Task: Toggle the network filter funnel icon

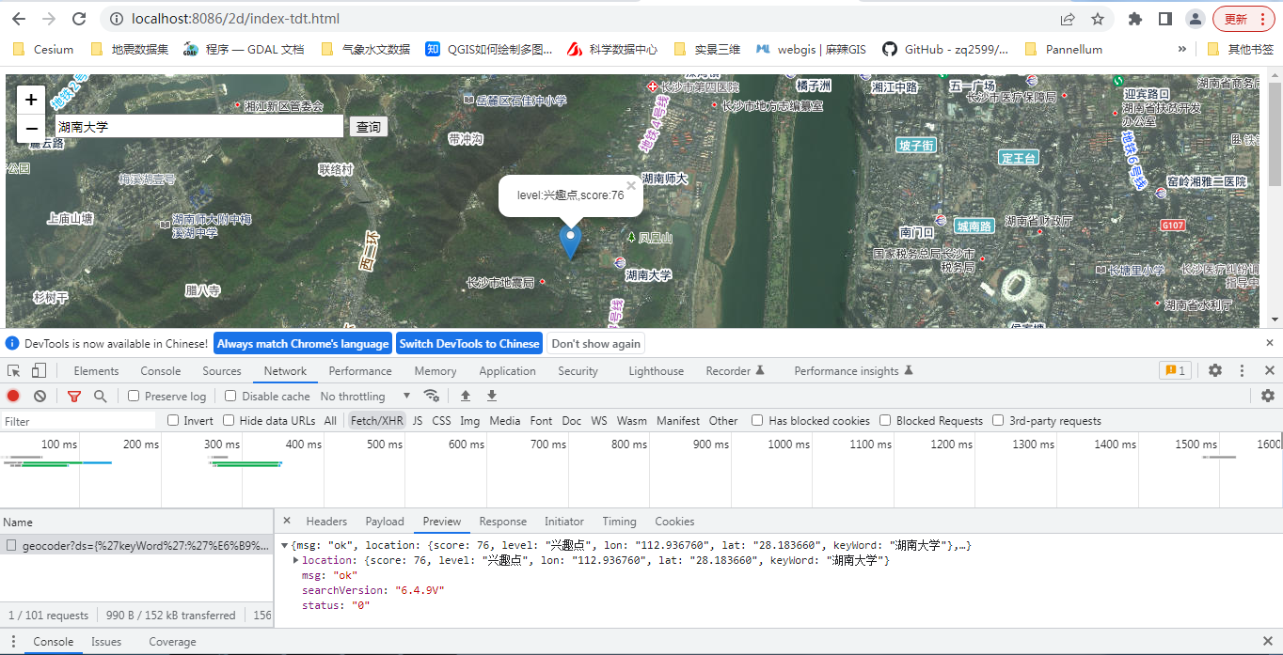Action: [74, 396]
